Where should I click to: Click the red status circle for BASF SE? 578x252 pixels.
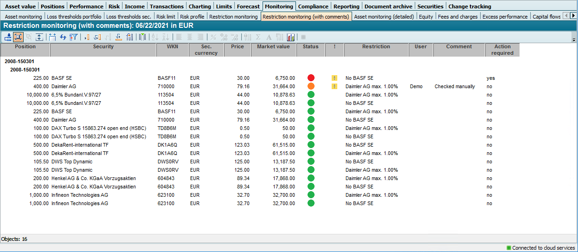pyautogui.click(x=311, y=78)
